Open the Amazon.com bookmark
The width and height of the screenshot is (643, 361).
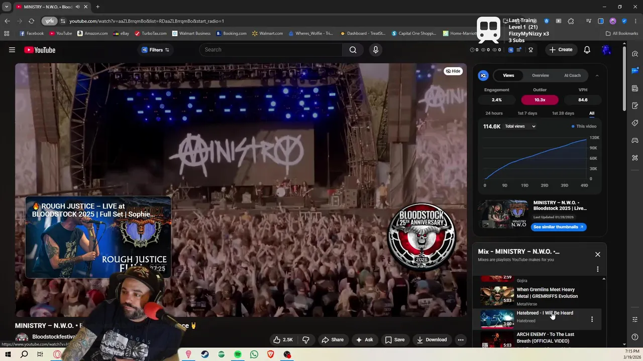click(92, 34)
